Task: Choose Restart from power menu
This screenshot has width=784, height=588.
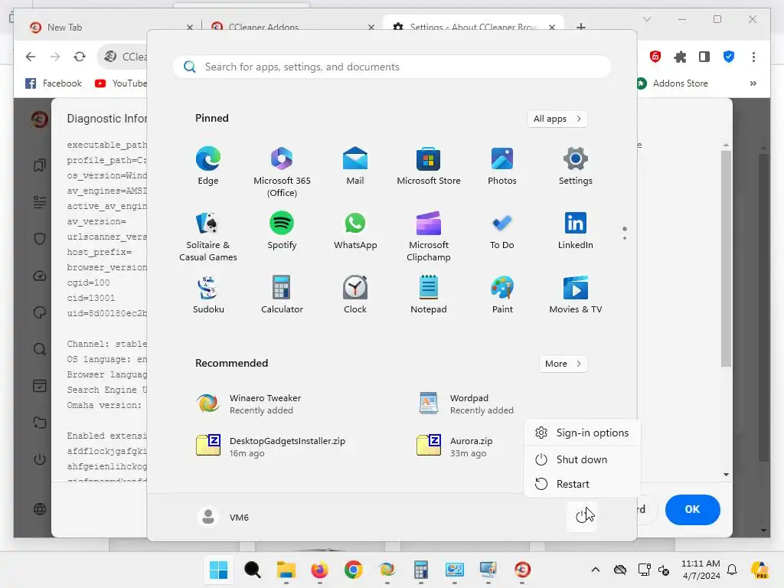Action: pyautogui.click(x=582, y=484)
